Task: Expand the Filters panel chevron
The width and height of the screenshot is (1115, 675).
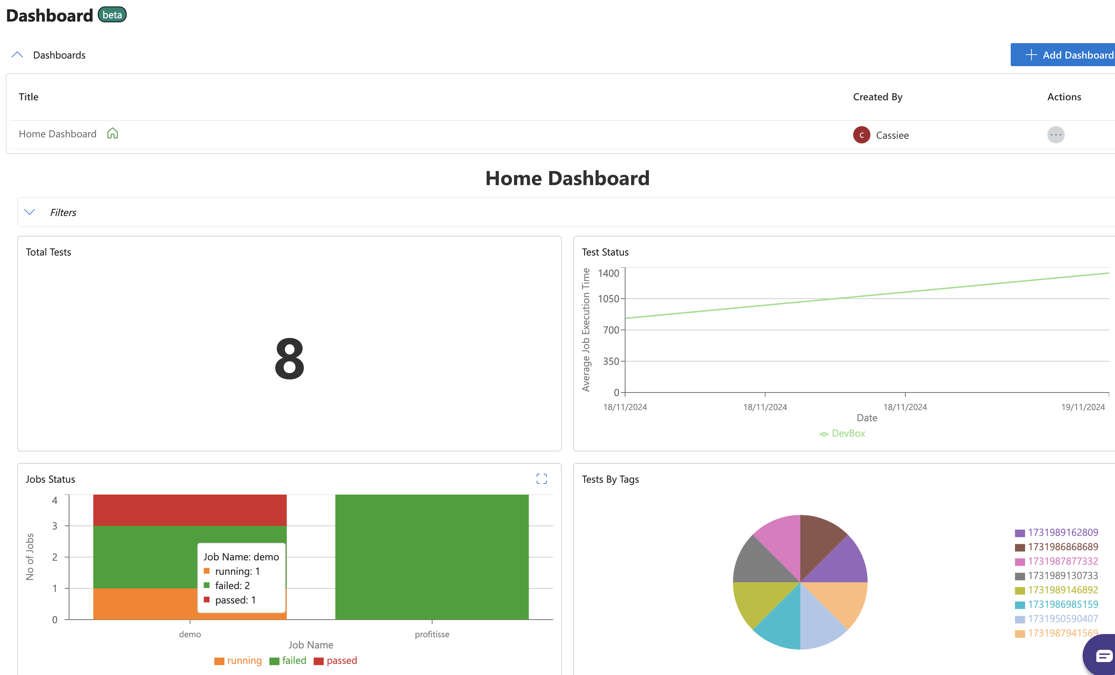Action: pos(29,212)
